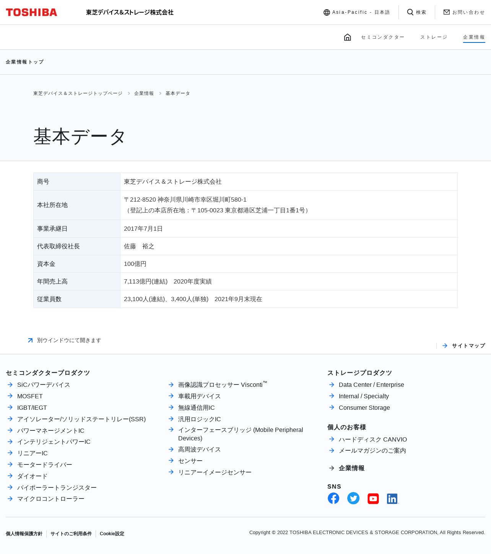Image resolution: width=491 pixels, height=554 pixels.
Task: Click the arrow next to SiCパワーデバイス
Action: (10, 385)
